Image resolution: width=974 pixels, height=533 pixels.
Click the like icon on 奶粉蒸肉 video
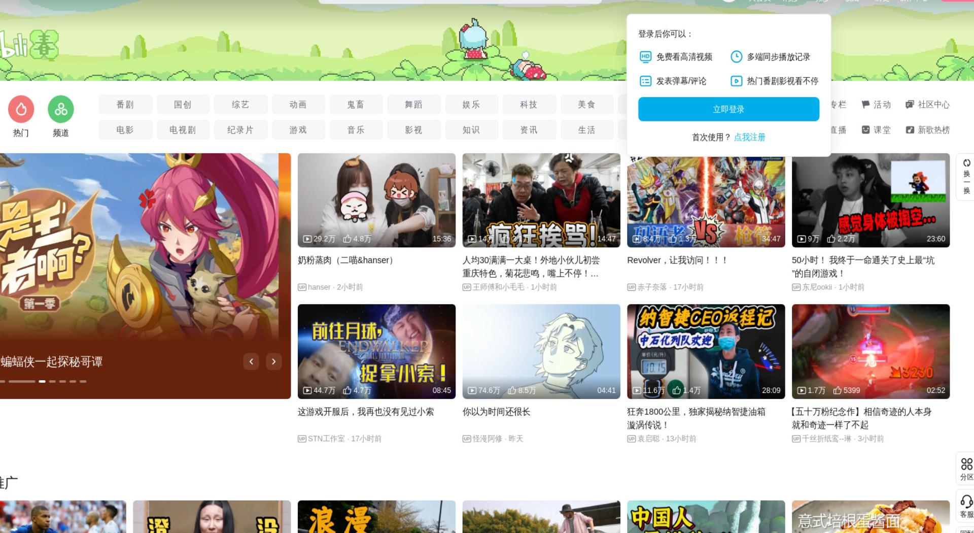click(347, 239)
